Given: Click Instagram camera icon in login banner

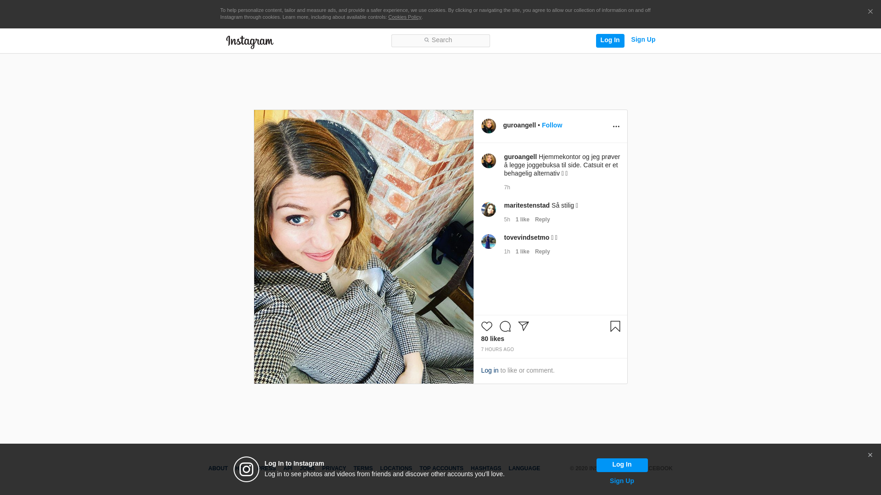Looking at the screenshot, I should 246,469.
